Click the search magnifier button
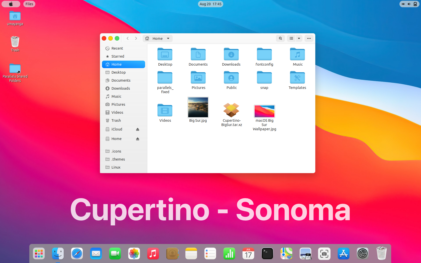This screenshot has height=263, width=421. 280,38
